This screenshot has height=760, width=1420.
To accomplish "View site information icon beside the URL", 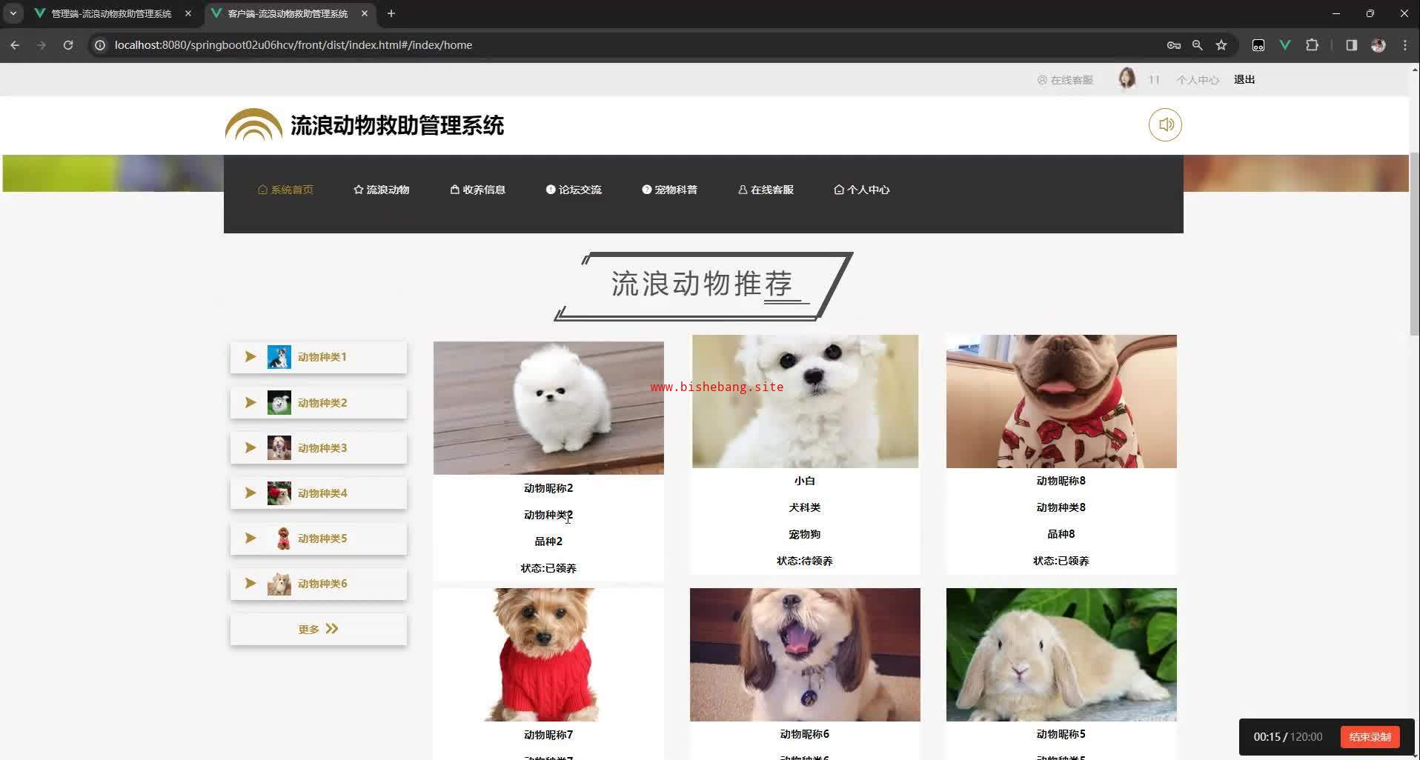I will (x=100, y=45).
